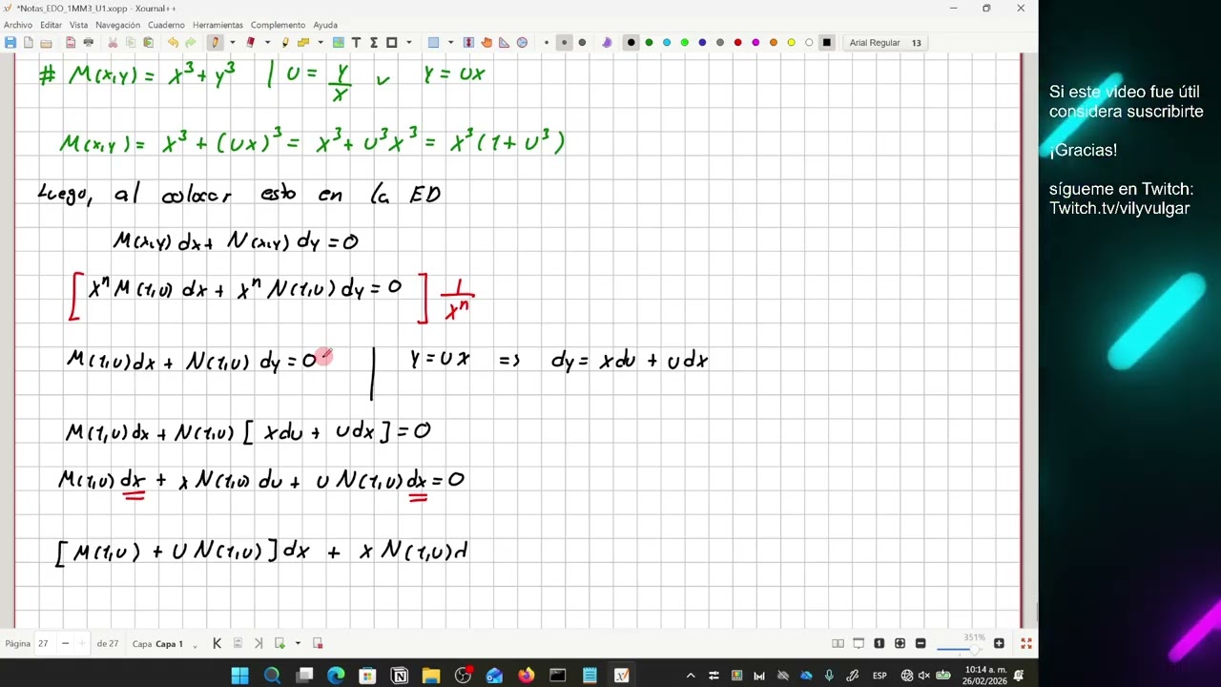Jump to the last page

259,643
